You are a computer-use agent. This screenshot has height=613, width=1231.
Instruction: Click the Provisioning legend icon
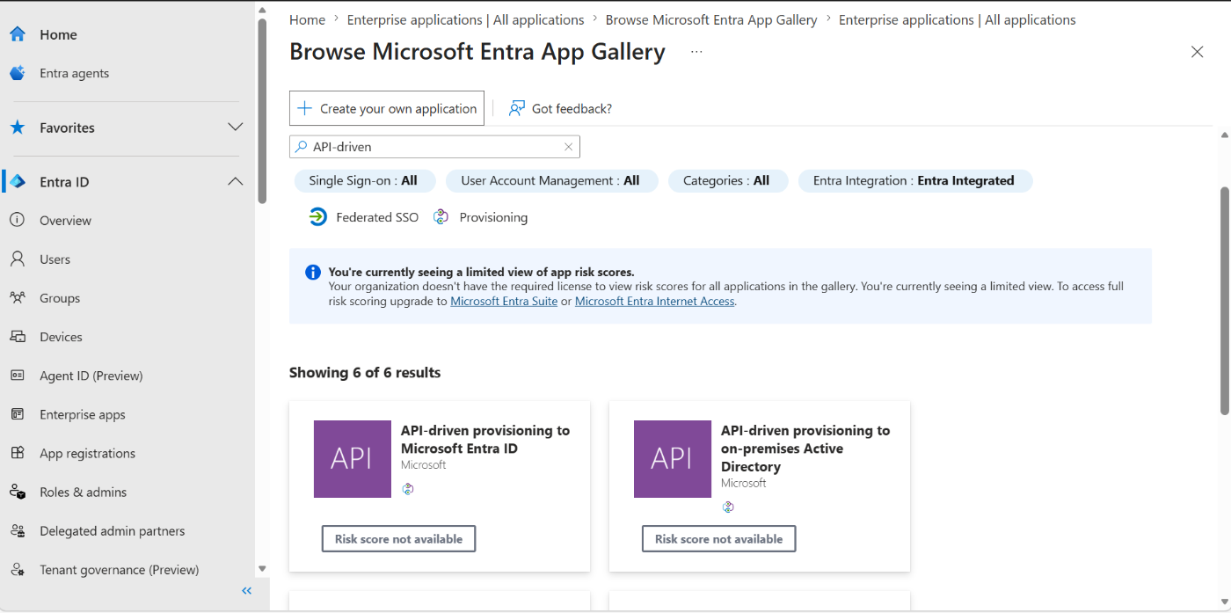click(x=441, y=217)
